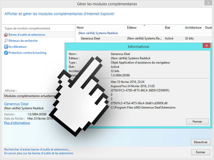Click the (Non vérifié) Systems Re... cell in Éditeur column
Image resolution: width=214 pixels, height=160 pixels.
point(145,38)
